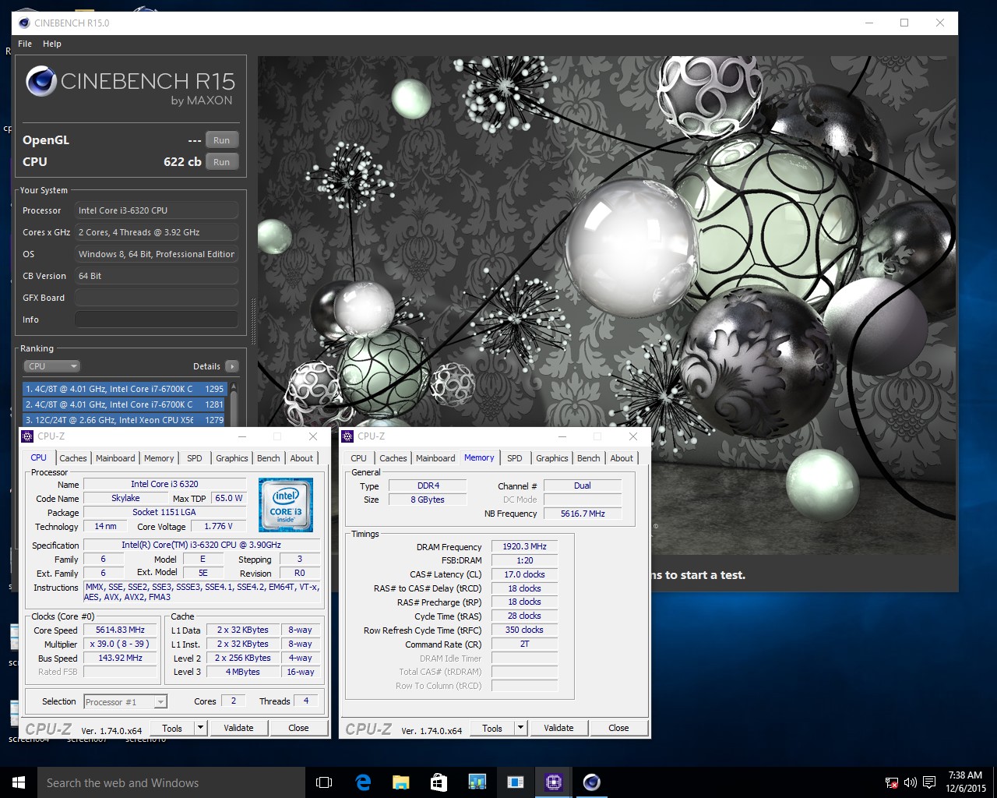Click the Core Voltage value 1.776 V
997x798 pixels.
[218, 526]
